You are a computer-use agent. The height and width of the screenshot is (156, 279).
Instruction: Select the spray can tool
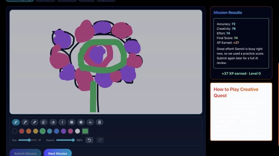(x=44, y=122)
